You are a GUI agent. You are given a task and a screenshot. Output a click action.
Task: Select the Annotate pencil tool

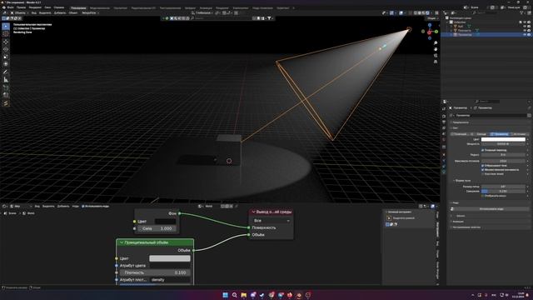[x=6, y=72]
